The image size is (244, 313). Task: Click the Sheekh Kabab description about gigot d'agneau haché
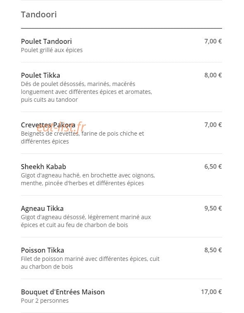88,179
